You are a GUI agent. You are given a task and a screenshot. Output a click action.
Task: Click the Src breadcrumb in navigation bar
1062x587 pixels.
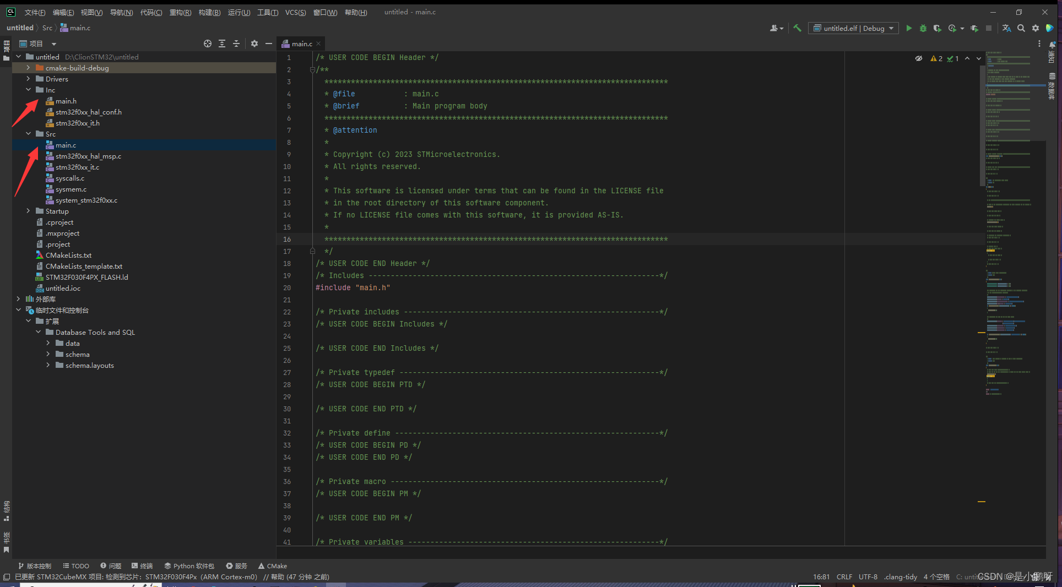click(47, 28)
